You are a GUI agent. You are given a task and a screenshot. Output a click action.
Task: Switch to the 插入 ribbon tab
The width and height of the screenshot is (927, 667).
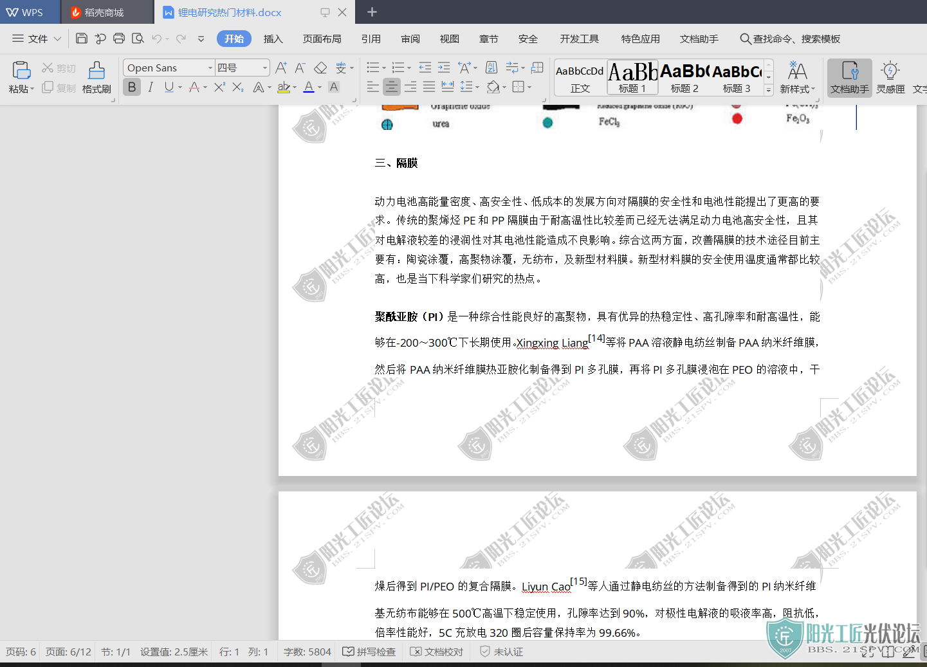[273, 39]
